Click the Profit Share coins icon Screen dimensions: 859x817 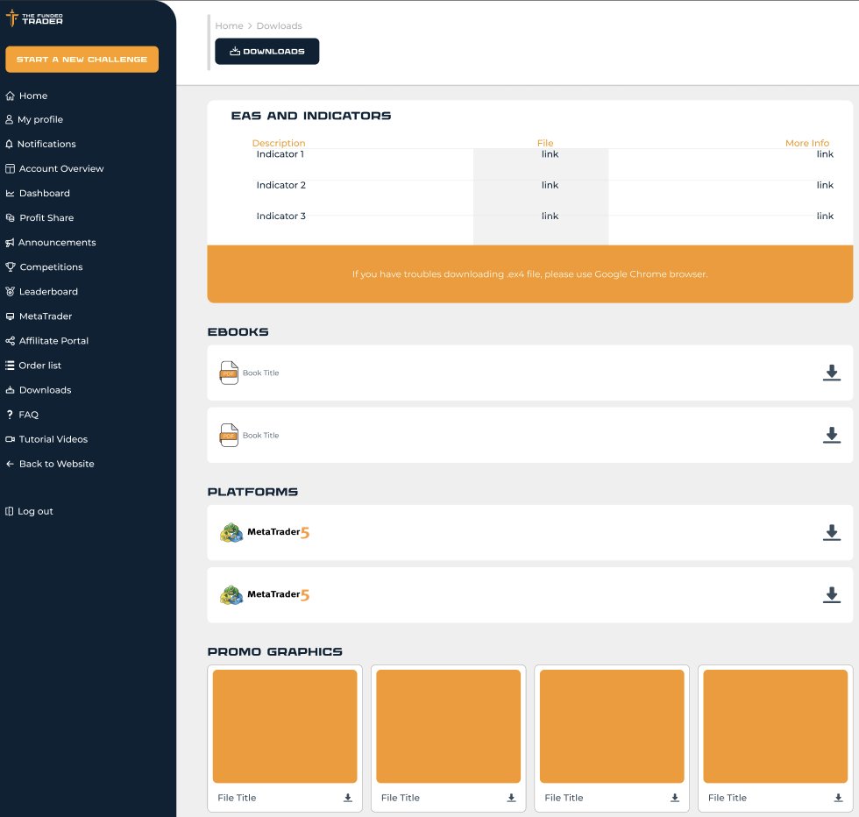(10, 218)
